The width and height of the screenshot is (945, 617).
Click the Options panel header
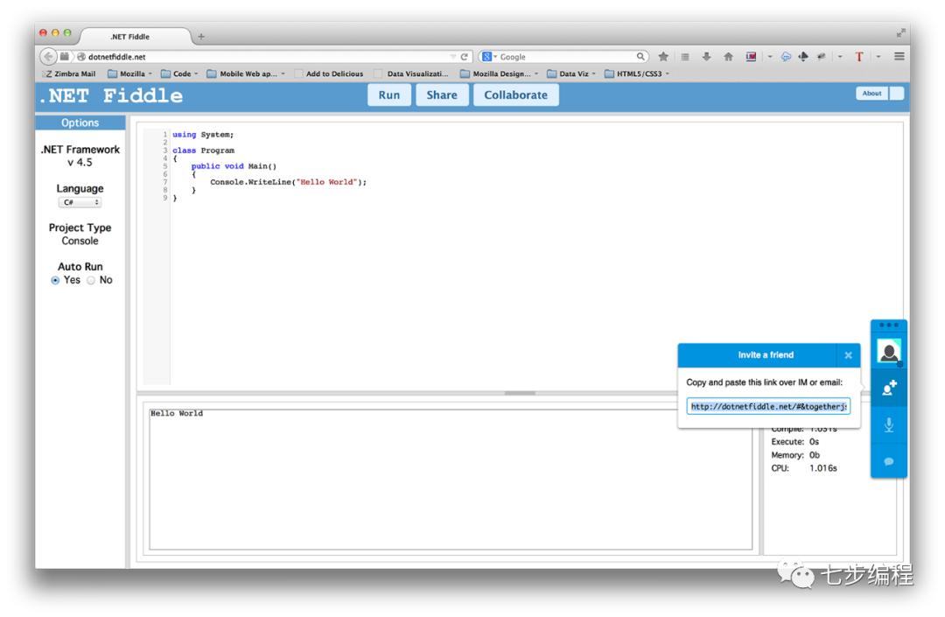(80, 123)
